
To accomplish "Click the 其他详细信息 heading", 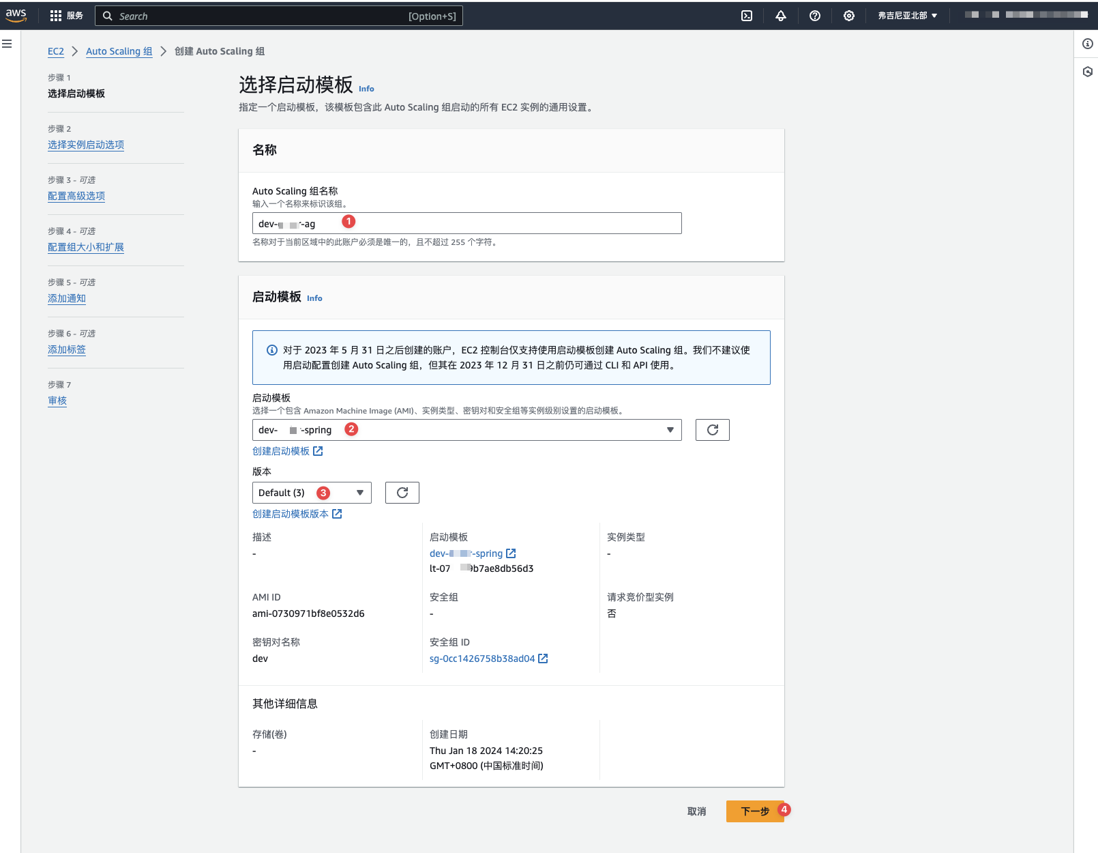I will point(285,704).
